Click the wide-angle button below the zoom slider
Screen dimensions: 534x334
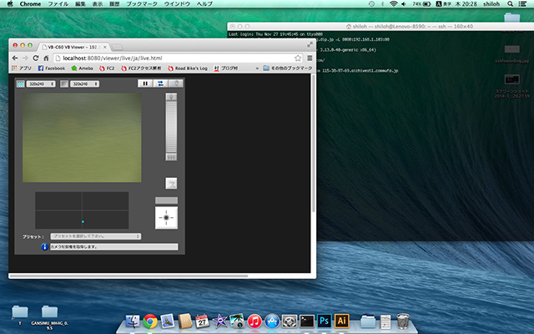171,157
